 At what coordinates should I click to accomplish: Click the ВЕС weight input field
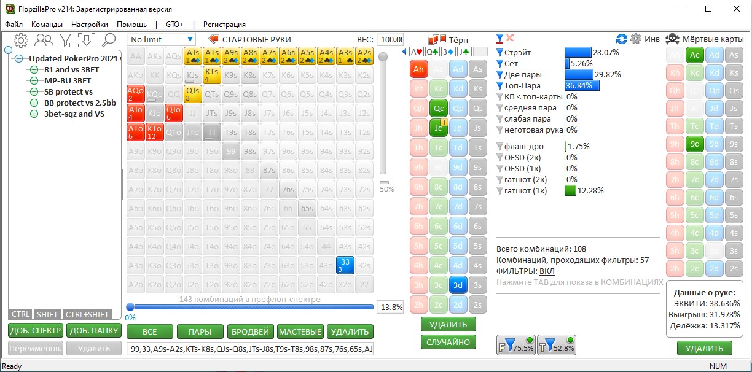[x=390, y=39]
